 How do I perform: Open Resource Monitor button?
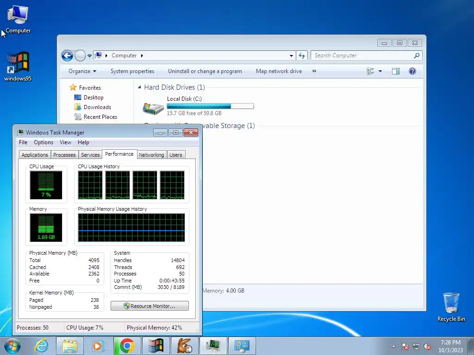150,306
